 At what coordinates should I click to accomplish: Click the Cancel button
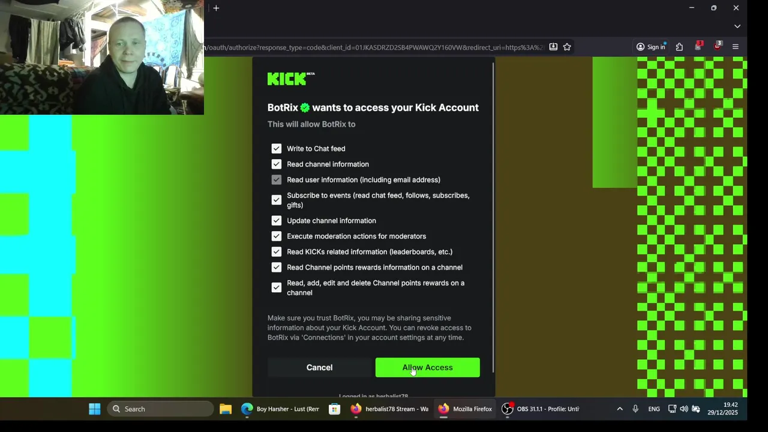coord(319,367)
